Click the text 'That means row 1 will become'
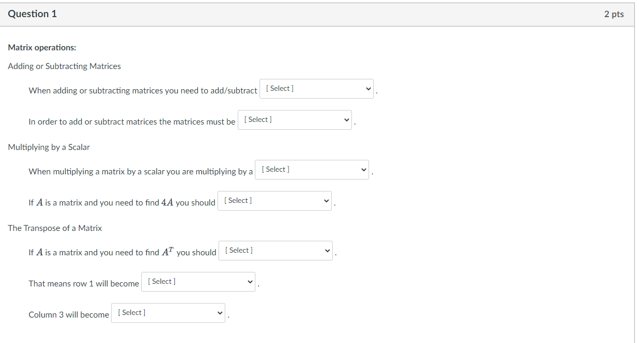Screen dimensions: 639x343 [84, 284]
